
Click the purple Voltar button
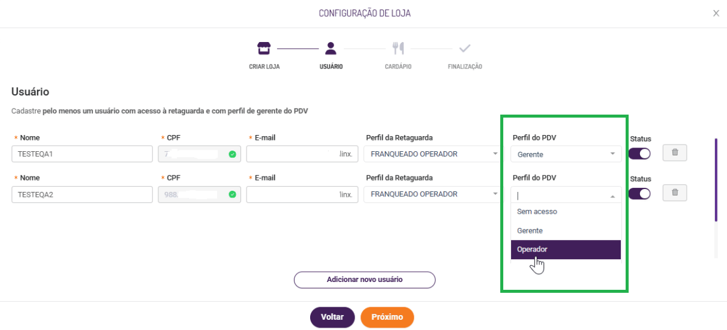point(332,317)
